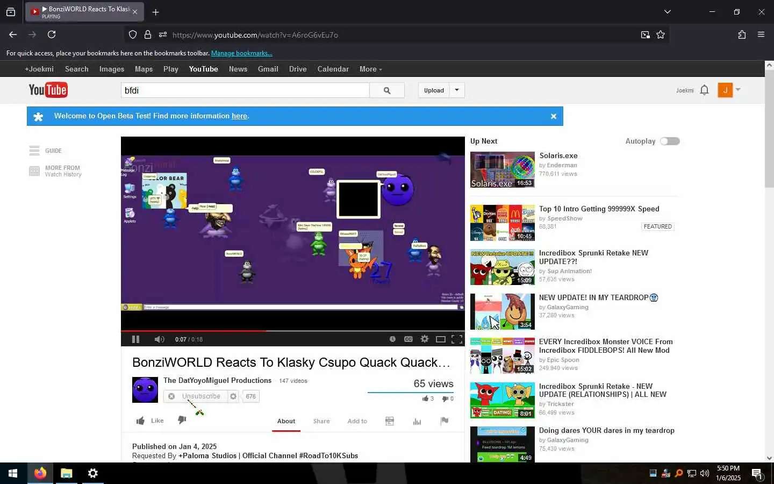Click the Manage bookmarks link
This screenshot has width=774, height=484.
(x=242, y=53)
